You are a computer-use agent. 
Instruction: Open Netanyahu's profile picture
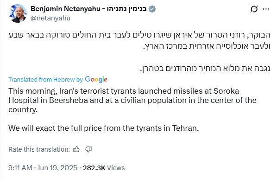click(x=18, y=13)
